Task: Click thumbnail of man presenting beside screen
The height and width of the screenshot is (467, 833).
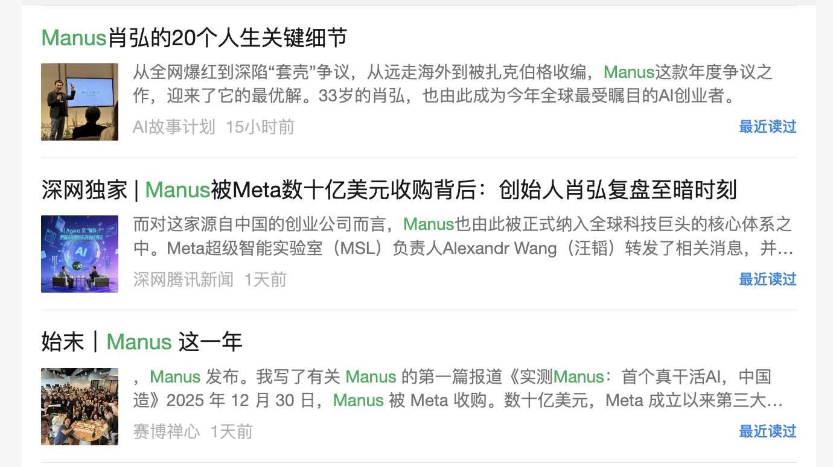Action: tap(80, 102)
